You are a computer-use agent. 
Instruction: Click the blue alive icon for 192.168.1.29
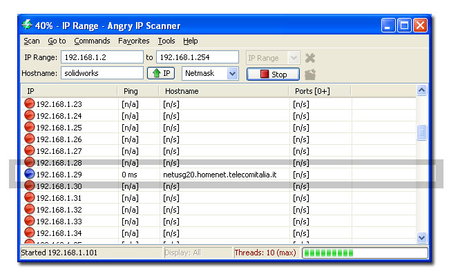29,174
